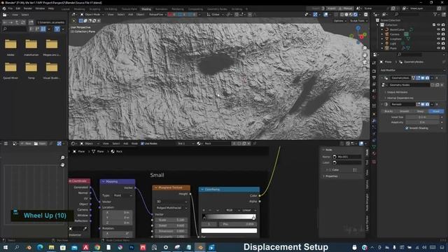Open the Tool properties tab icon
This screenshot has height=252, width=448.
click(x=374, y=64)
